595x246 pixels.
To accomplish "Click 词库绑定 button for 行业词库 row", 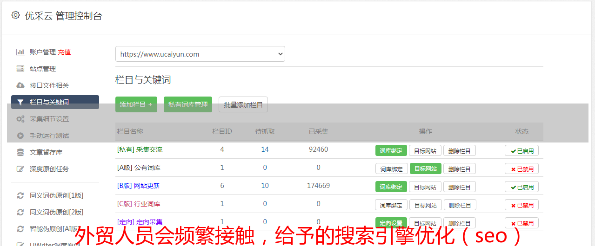I will pyautogui.click(x=391, y=205).
